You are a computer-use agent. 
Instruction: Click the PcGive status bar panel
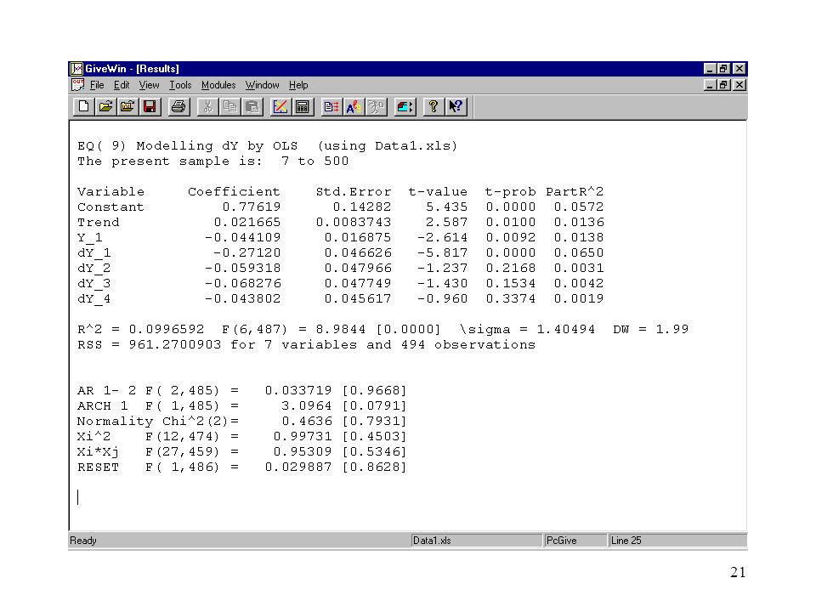pyautogui.click(x=575, y=541)
